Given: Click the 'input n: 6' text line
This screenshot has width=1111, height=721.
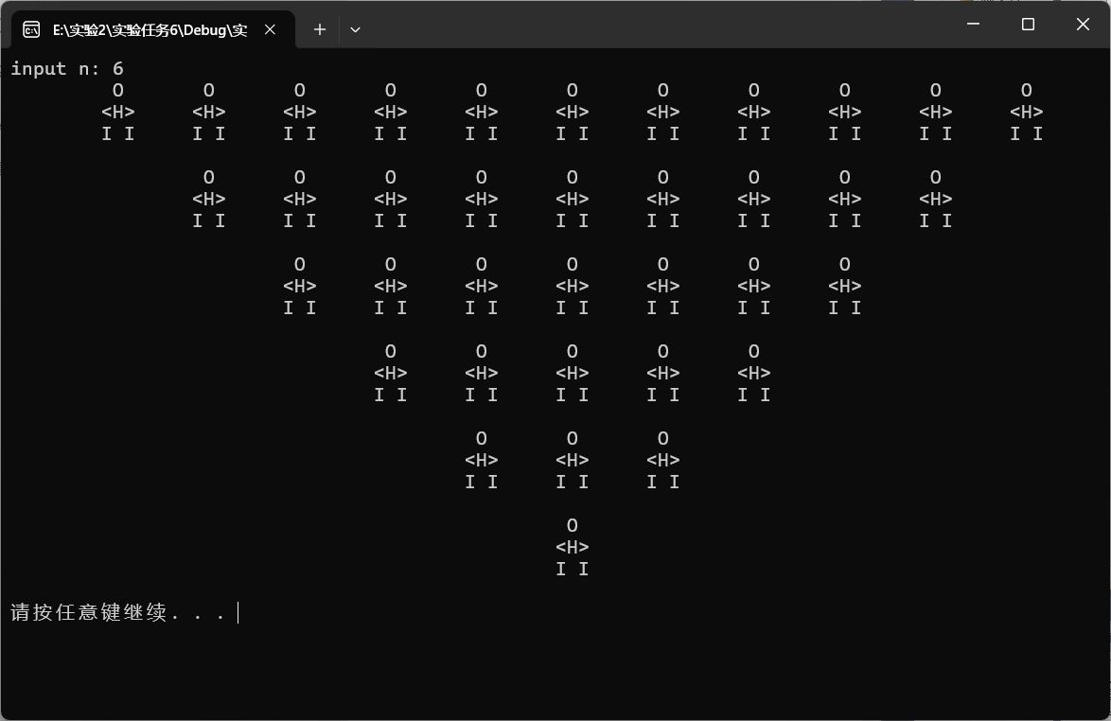Looking at the screenshot, I should (x=67, y=69).
